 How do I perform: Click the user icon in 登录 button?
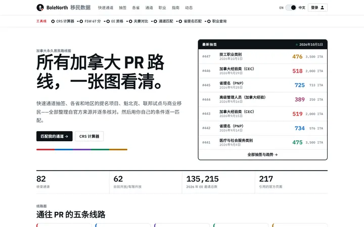(322, 8)
